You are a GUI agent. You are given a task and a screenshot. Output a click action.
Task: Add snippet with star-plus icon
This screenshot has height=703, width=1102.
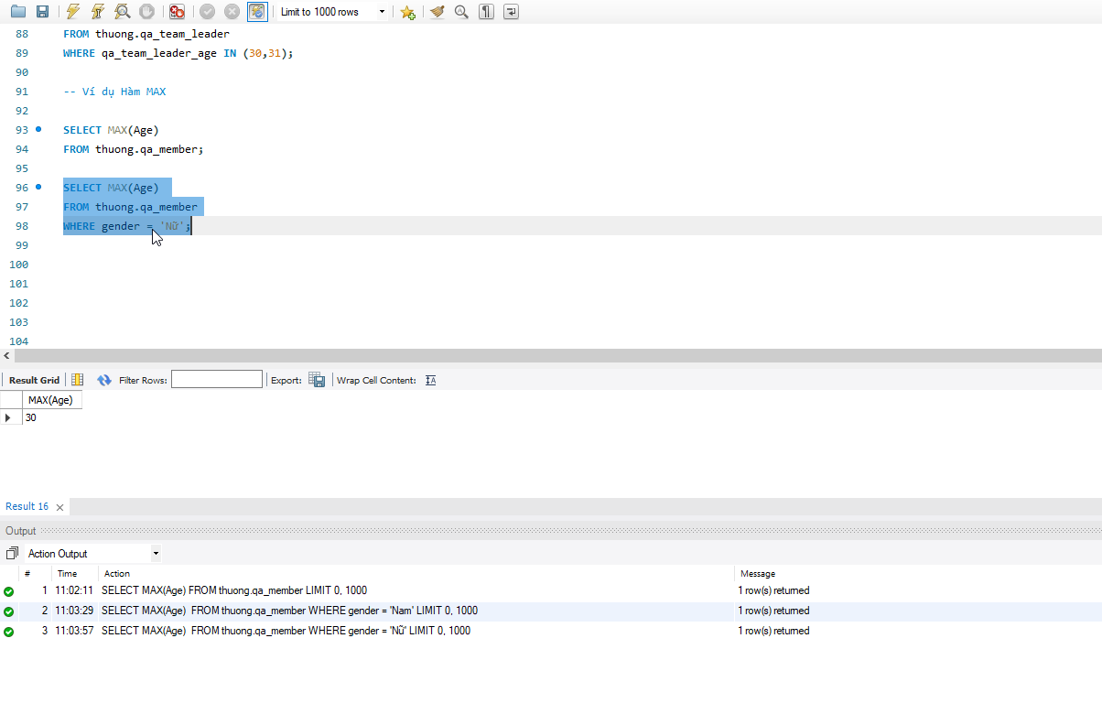[x=407, y=12]
